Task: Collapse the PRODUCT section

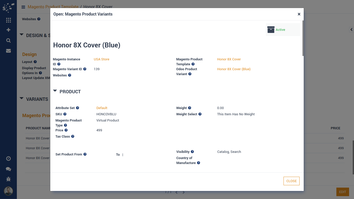Action: [55, 91]
